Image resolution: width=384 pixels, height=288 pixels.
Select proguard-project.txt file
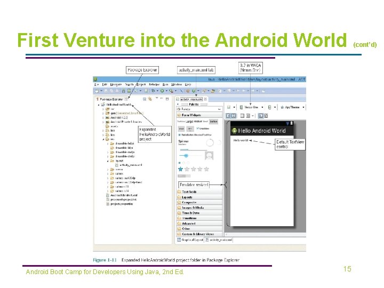(x=121, y=199)
